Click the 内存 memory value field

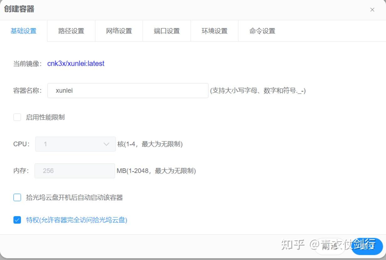(x=74, y=171)
